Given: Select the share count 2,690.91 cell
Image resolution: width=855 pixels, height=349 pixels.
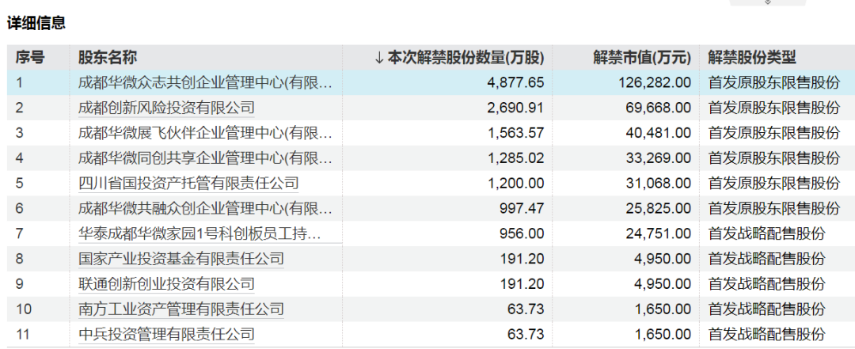Looking at the screenshot, I should pos(515,108).
